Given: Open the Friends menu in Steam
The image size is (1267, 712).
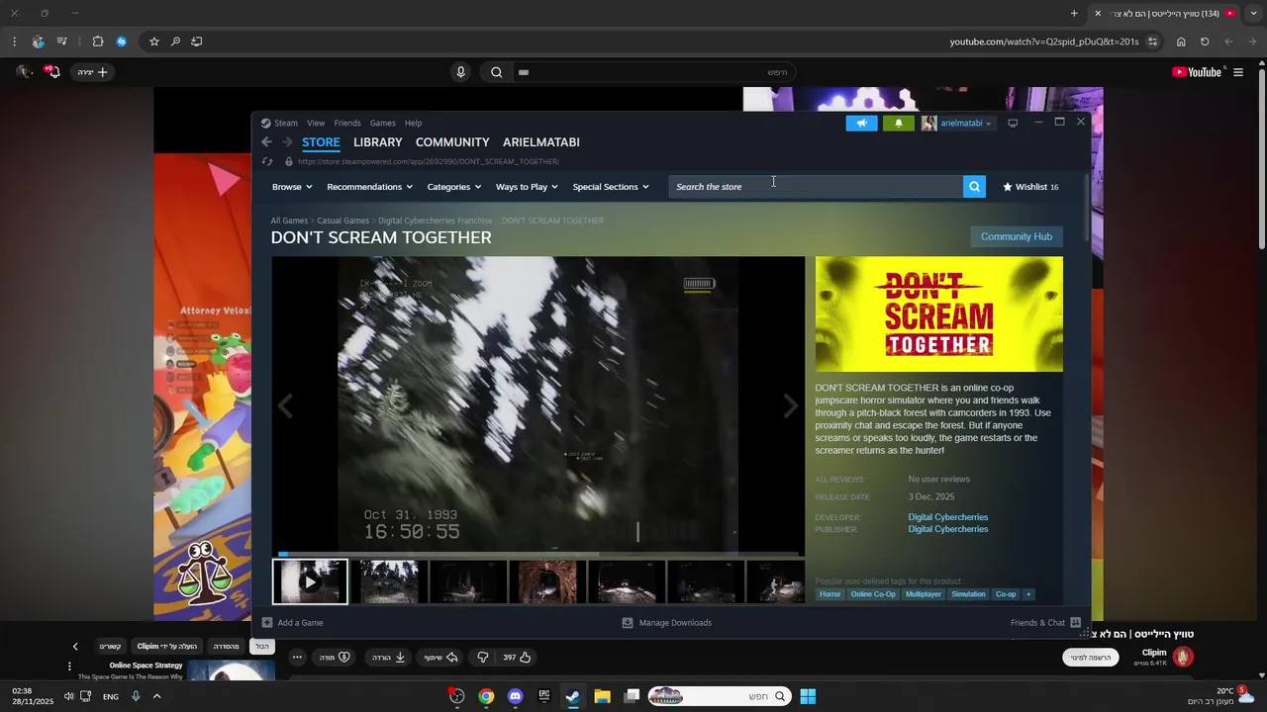Looking at the screenshot, I should tap(347, 123).
